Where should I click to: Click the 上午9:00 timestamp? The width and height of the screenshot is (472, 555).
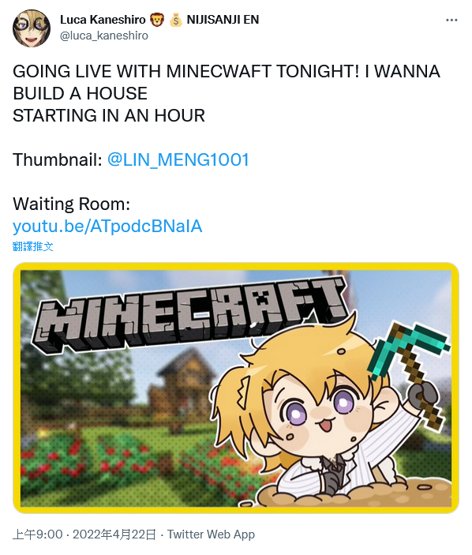pyautogui.click(x=38, y=534)
